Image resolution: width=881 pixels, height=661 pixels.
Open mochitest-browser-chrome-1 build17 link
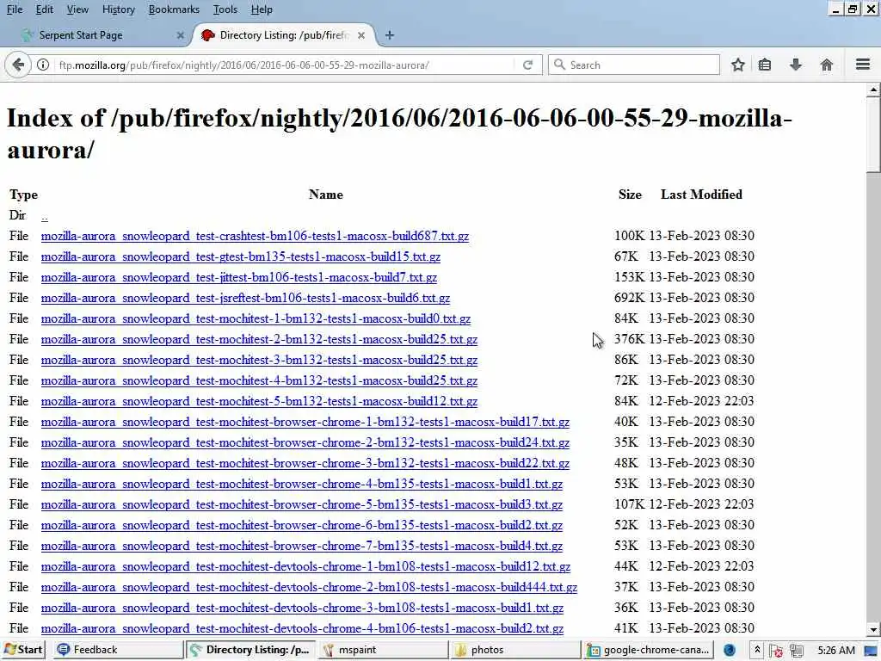click(x=305, y=422)
